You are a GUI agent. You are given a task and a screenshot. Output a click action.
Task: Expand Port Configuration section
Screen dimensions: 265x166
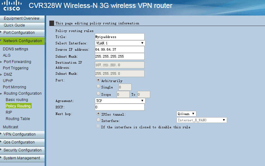pos(22,33)
